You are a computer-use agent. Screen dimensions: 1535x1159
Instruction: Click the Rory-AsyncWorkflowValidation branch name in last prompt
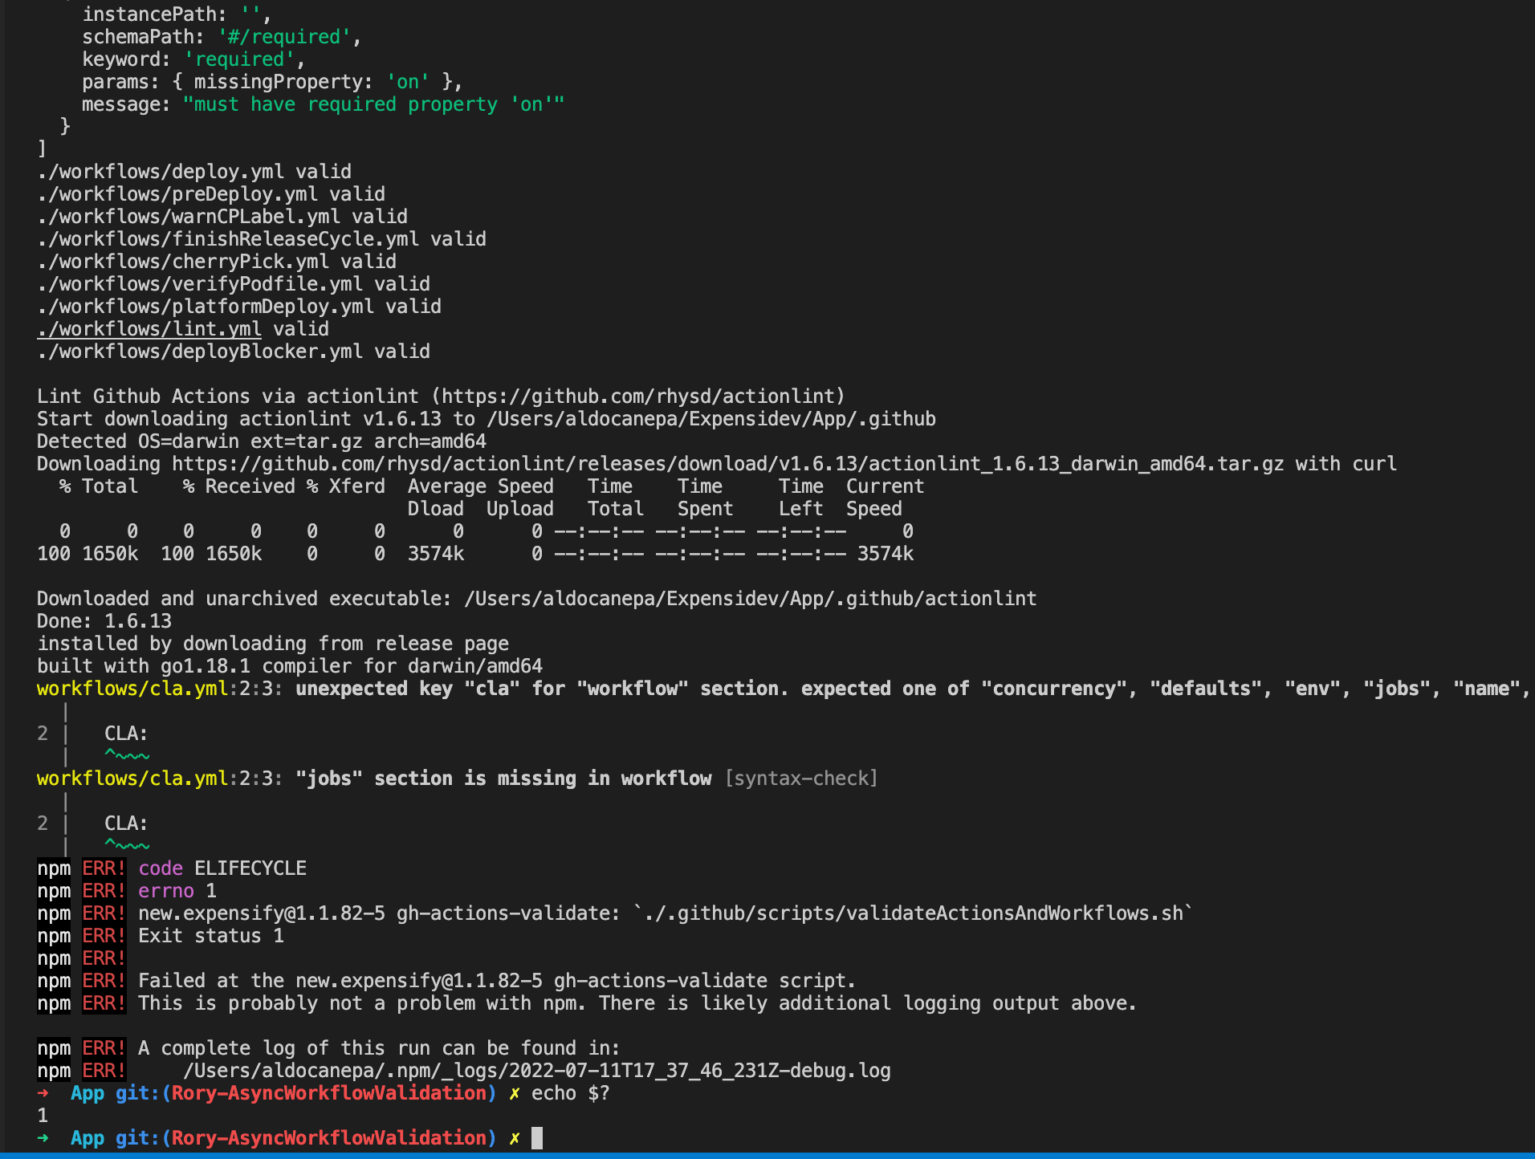(329, 1138)
